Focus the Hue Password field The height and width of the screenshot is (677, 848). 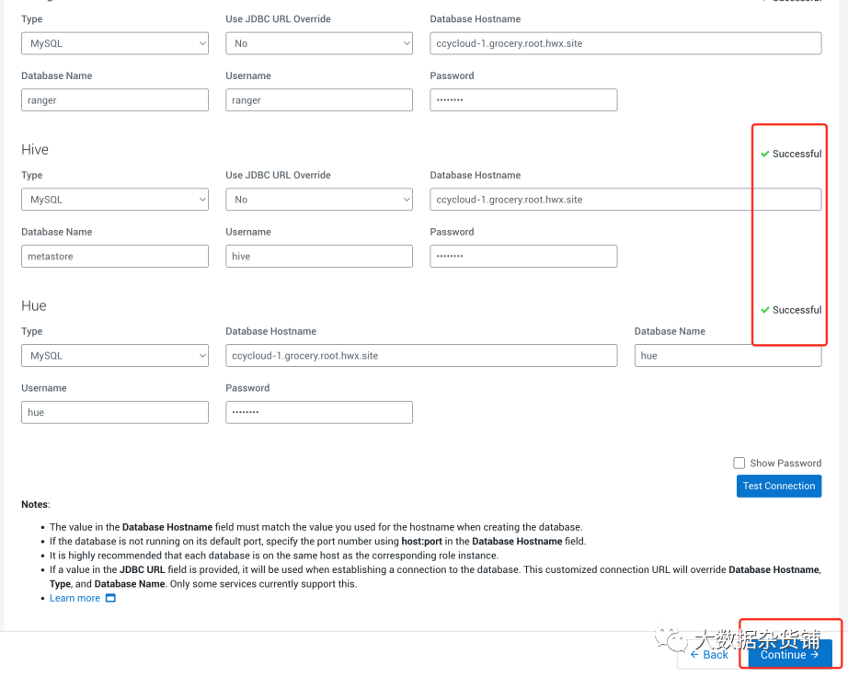click(319, 413)
